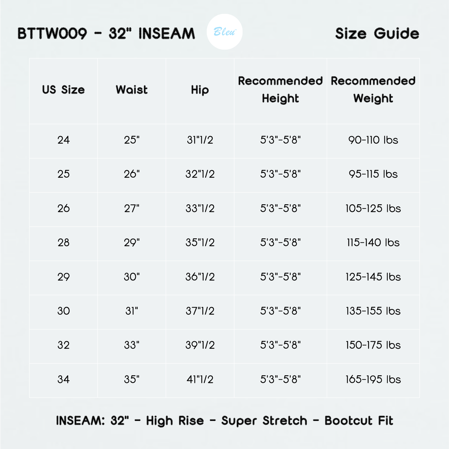Image resolution: width=449 pixels, height=449 pixels.
Task: Select the US Size column header
Action: point(64,90)
